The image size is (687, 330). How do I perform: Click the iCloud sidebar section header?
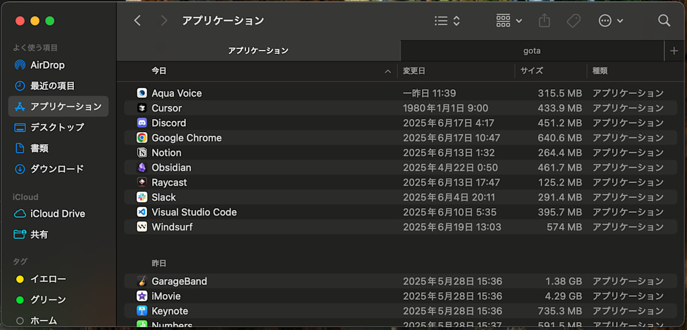[x=26, y=197]
